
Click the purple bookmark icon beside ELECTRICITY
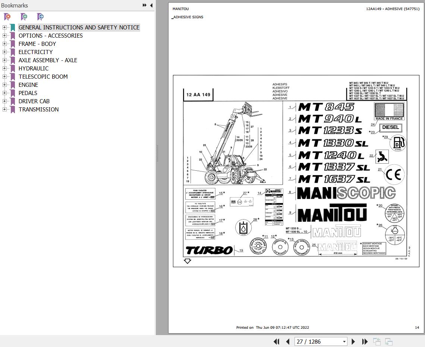[12, 52]
